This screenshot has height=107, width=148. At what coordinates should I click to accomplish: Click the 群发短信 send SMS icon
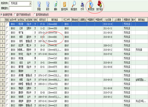click(x=91, y=6)
